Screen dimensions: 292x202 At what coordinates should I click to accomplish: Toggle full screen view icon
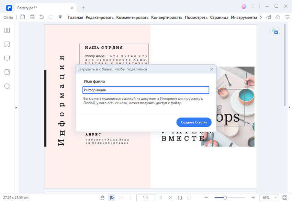point(285,198)
